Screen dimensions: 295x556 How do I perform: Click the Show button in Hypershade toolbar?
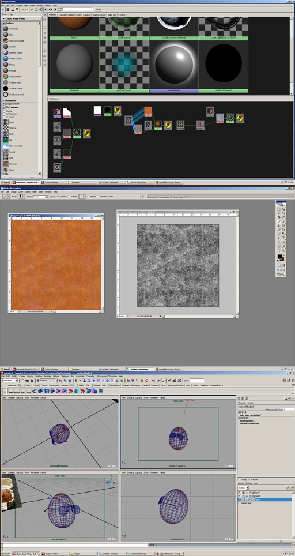pos(98,10)
